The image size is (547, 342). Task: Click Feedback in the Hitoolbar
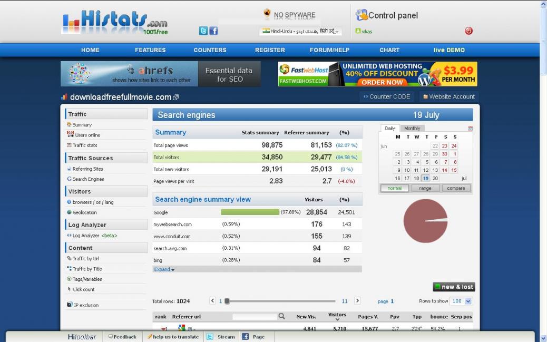coord(122,337)
